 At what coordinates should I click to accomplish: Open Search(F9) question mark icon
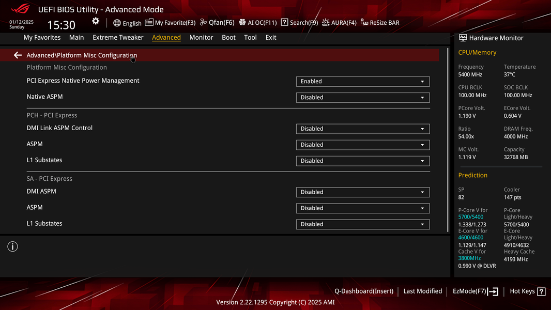[x=284, y=22]
